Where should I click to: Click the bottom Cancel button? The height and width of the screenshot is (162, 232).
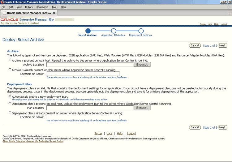point(195,127)
